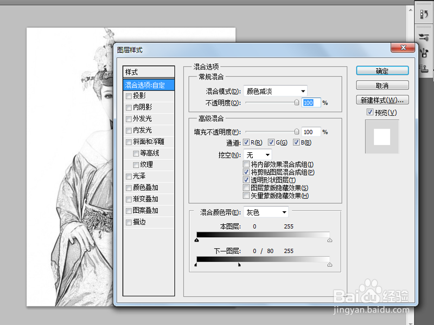Toggle the 预览 preview checkbox

pyautogui.click(x=370, y=112)
